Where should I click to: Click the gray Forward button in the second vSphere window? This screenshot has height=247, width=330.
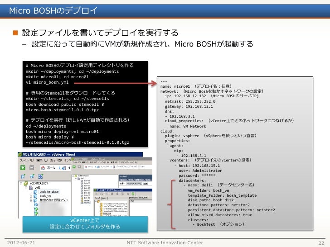[79, 167]
